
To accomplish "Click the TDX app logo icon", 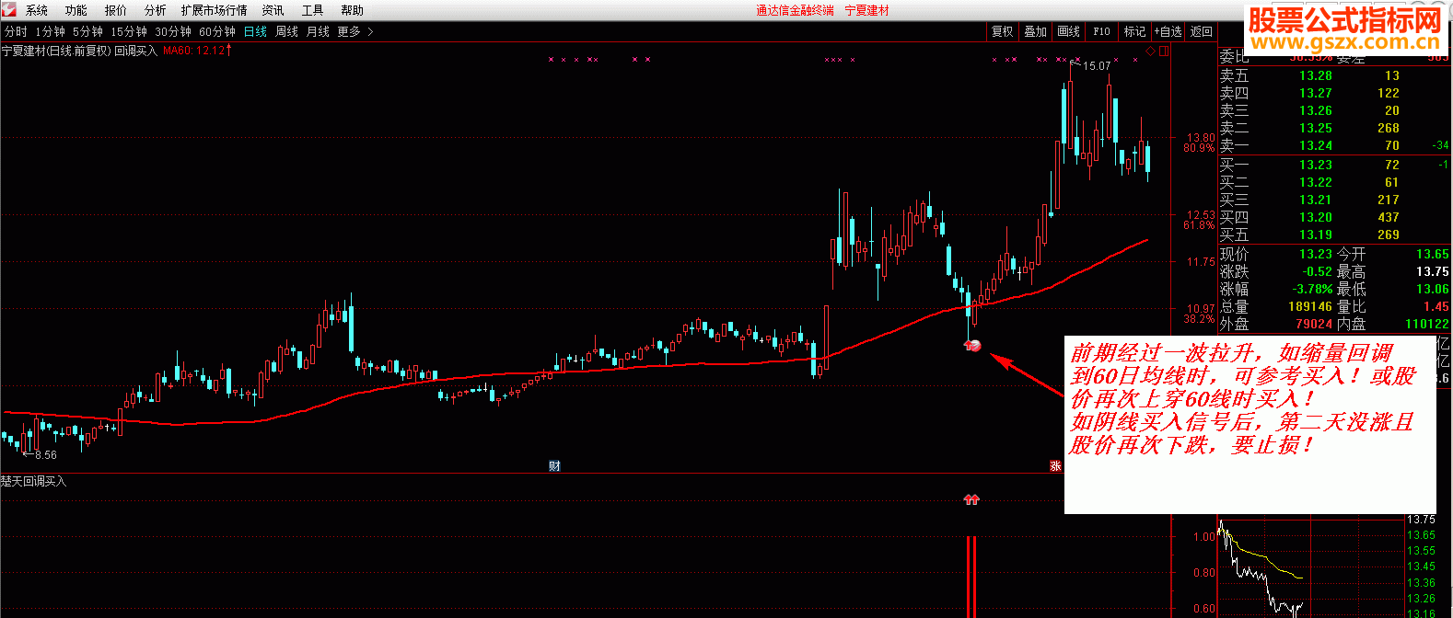I will [x=9, y=9].
